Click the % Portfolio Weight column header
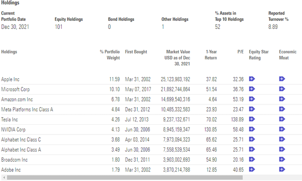 tap(110, 55)
